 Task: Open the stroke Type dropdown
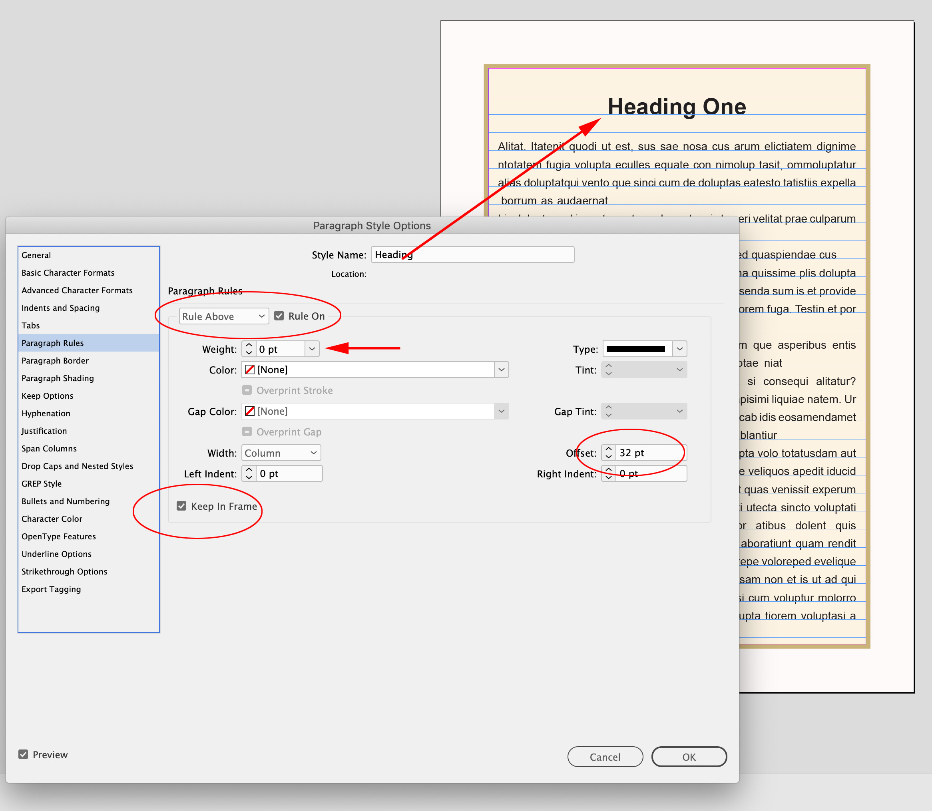click(679, 349)
